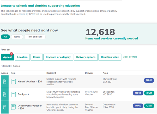This screenshot has height=114, width=157.
Task: Click 'Single Mum with her child' description
Action: point(63,94)
